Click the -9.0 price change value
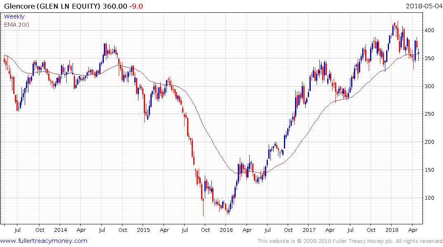 point(136,6)
